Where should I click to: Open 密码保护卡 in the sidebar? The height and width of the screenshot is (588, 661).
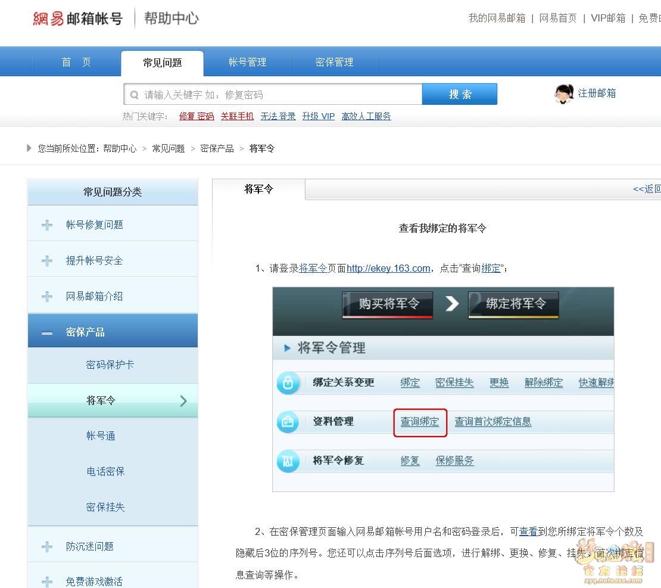click(110, 365)
